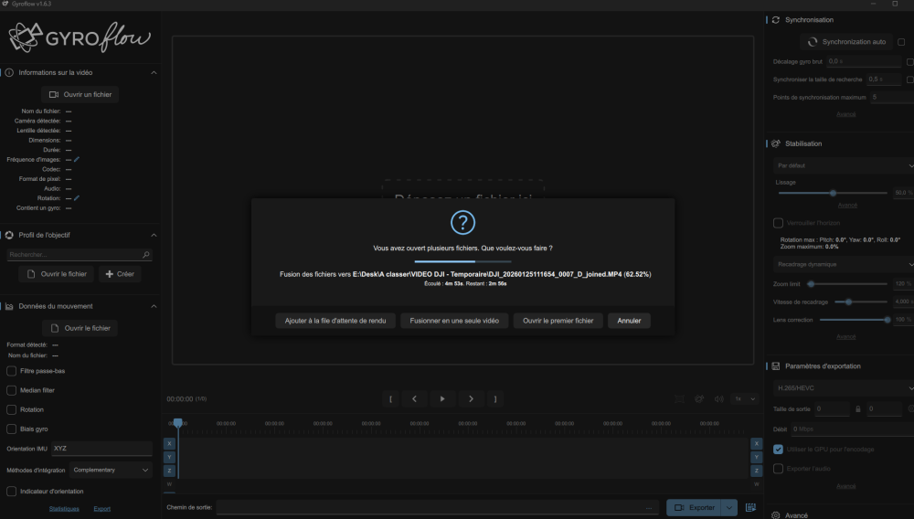This screenshot has width=914, height=519.
Task: Disable Utiliser le GPU pour l'encodage
Action: [778, 450]
